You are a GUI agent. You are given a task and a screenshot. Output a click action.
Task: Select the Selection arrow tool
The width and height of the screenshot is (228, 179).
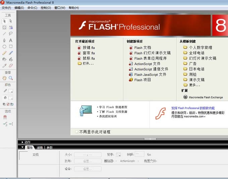click(x=4, y=21)
